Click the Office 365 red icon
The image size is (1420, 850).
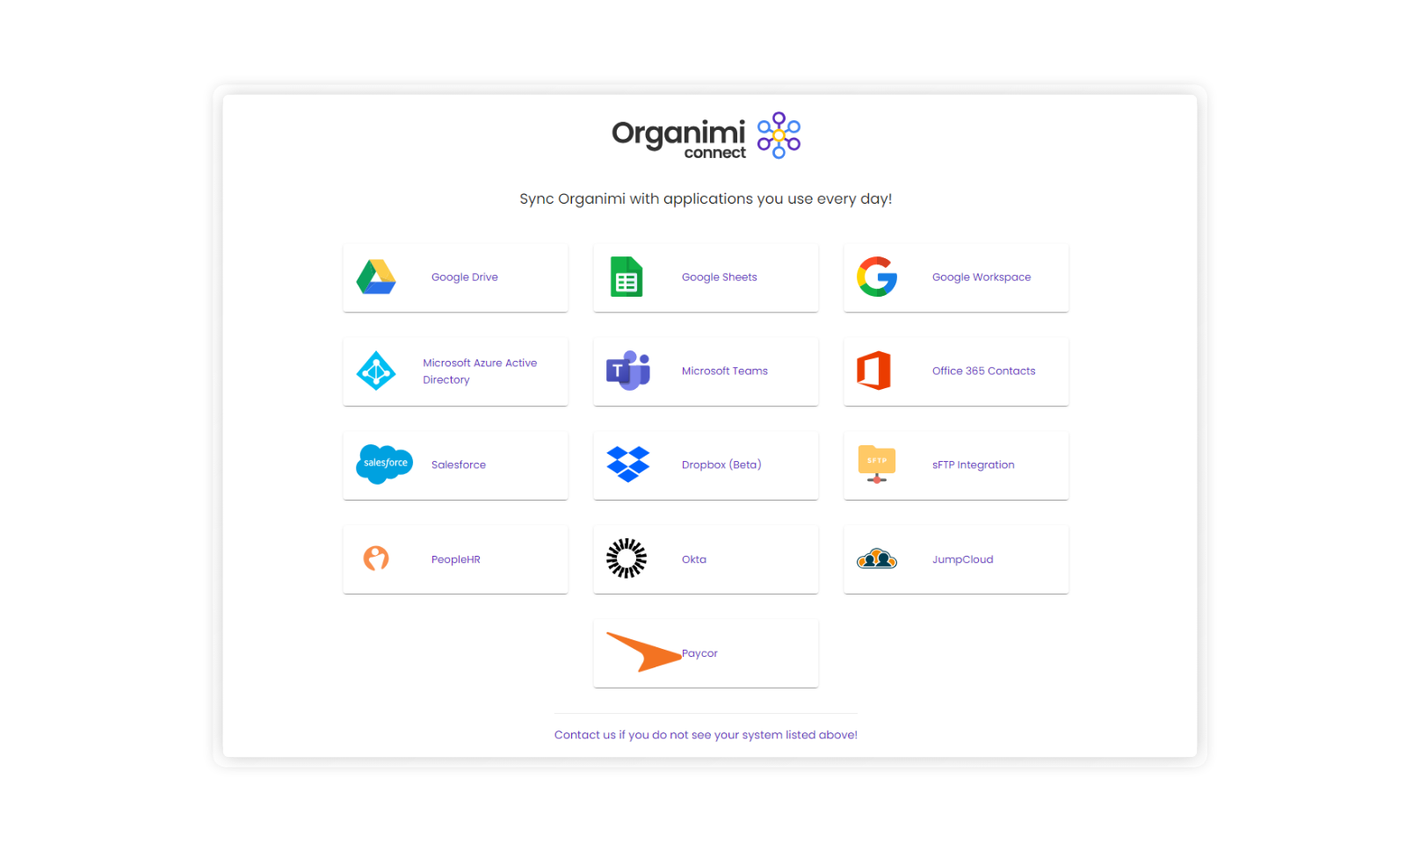[x=874, y=371]
